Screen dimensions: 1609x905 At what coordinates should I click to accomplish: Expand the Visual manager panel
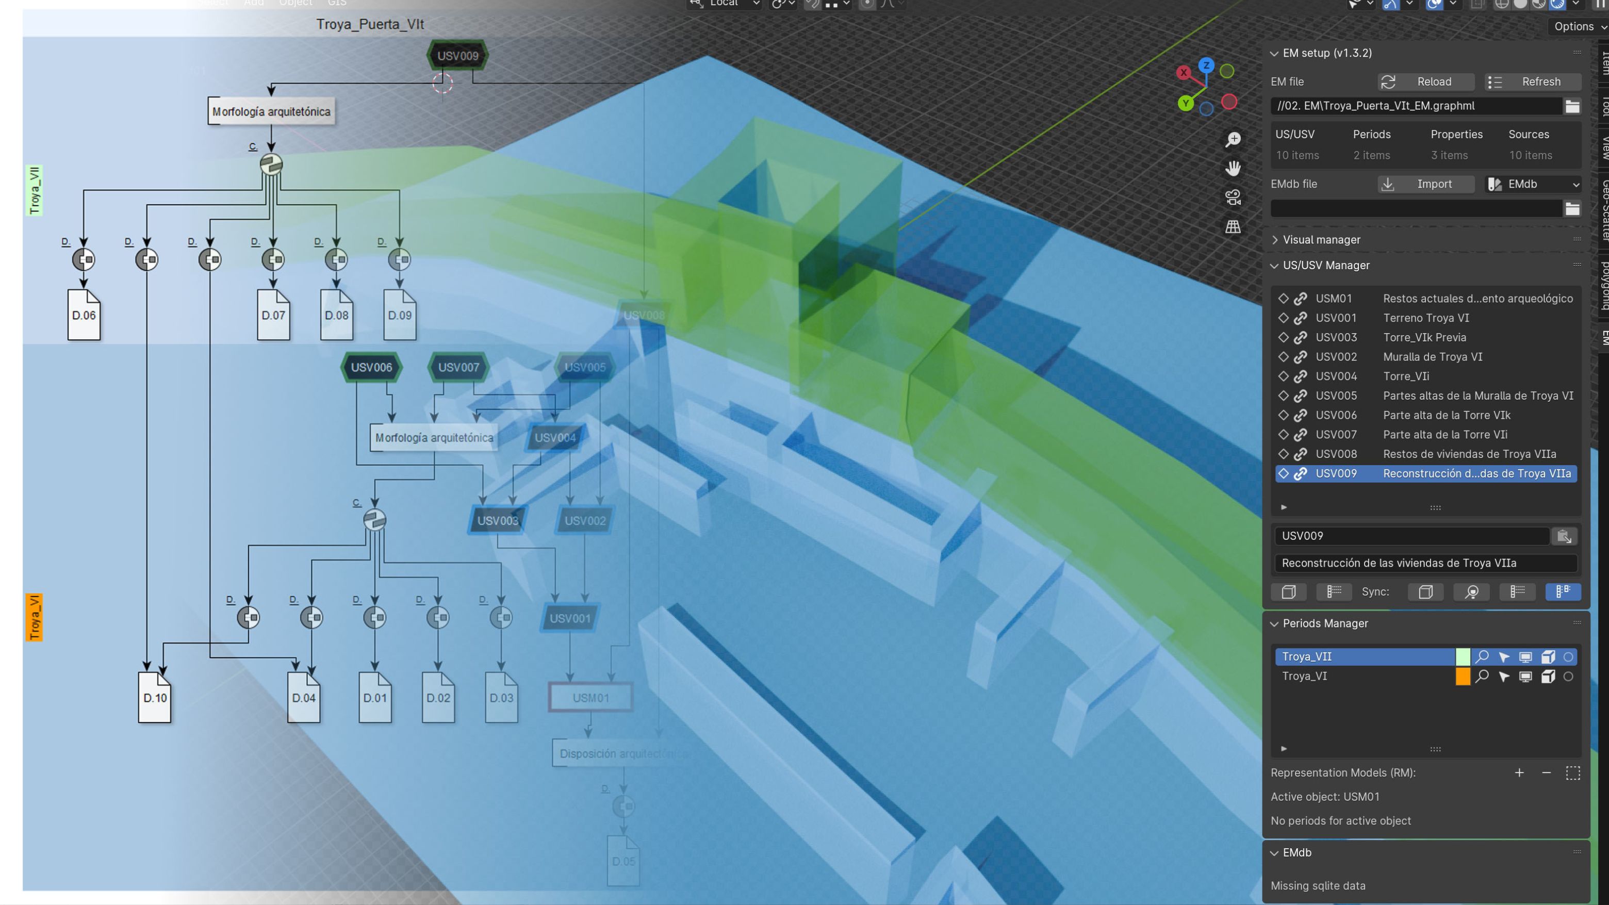point(1321,240)
